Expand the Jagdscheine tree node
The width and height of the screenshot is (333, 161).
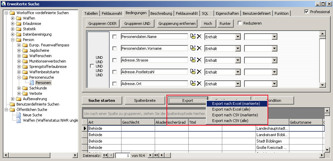point(19,50)
